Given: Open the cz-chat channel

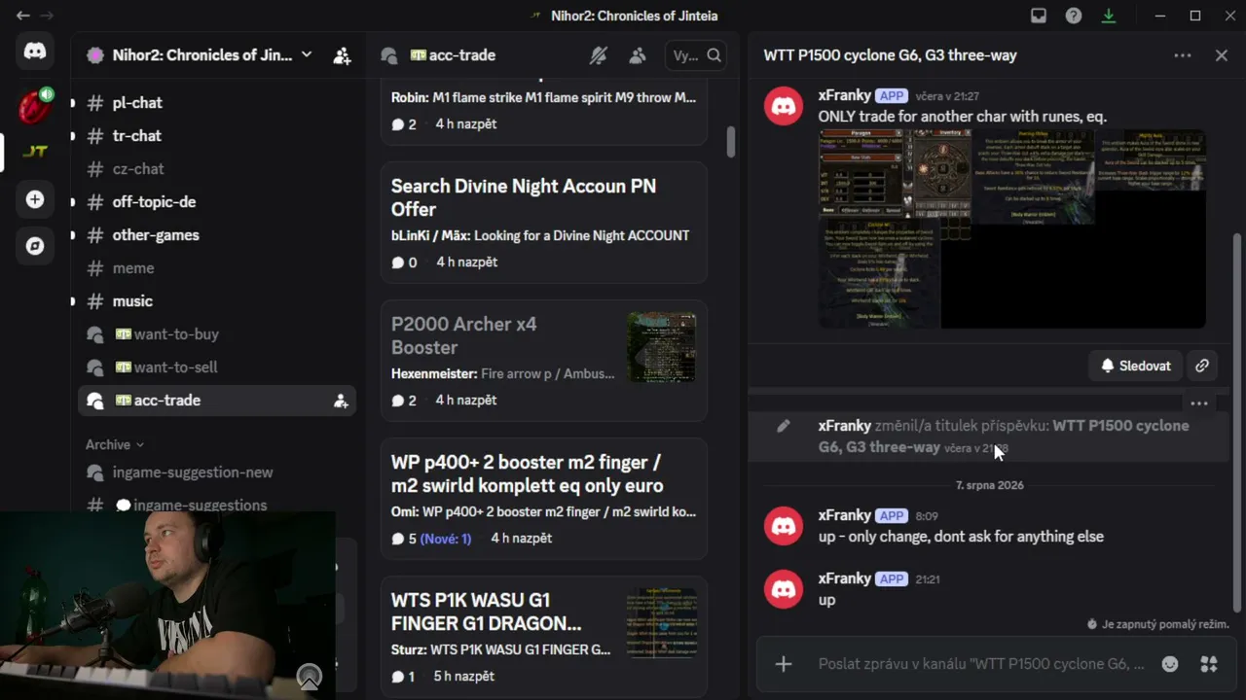Looking at the screenshot, I should [217, 168].
